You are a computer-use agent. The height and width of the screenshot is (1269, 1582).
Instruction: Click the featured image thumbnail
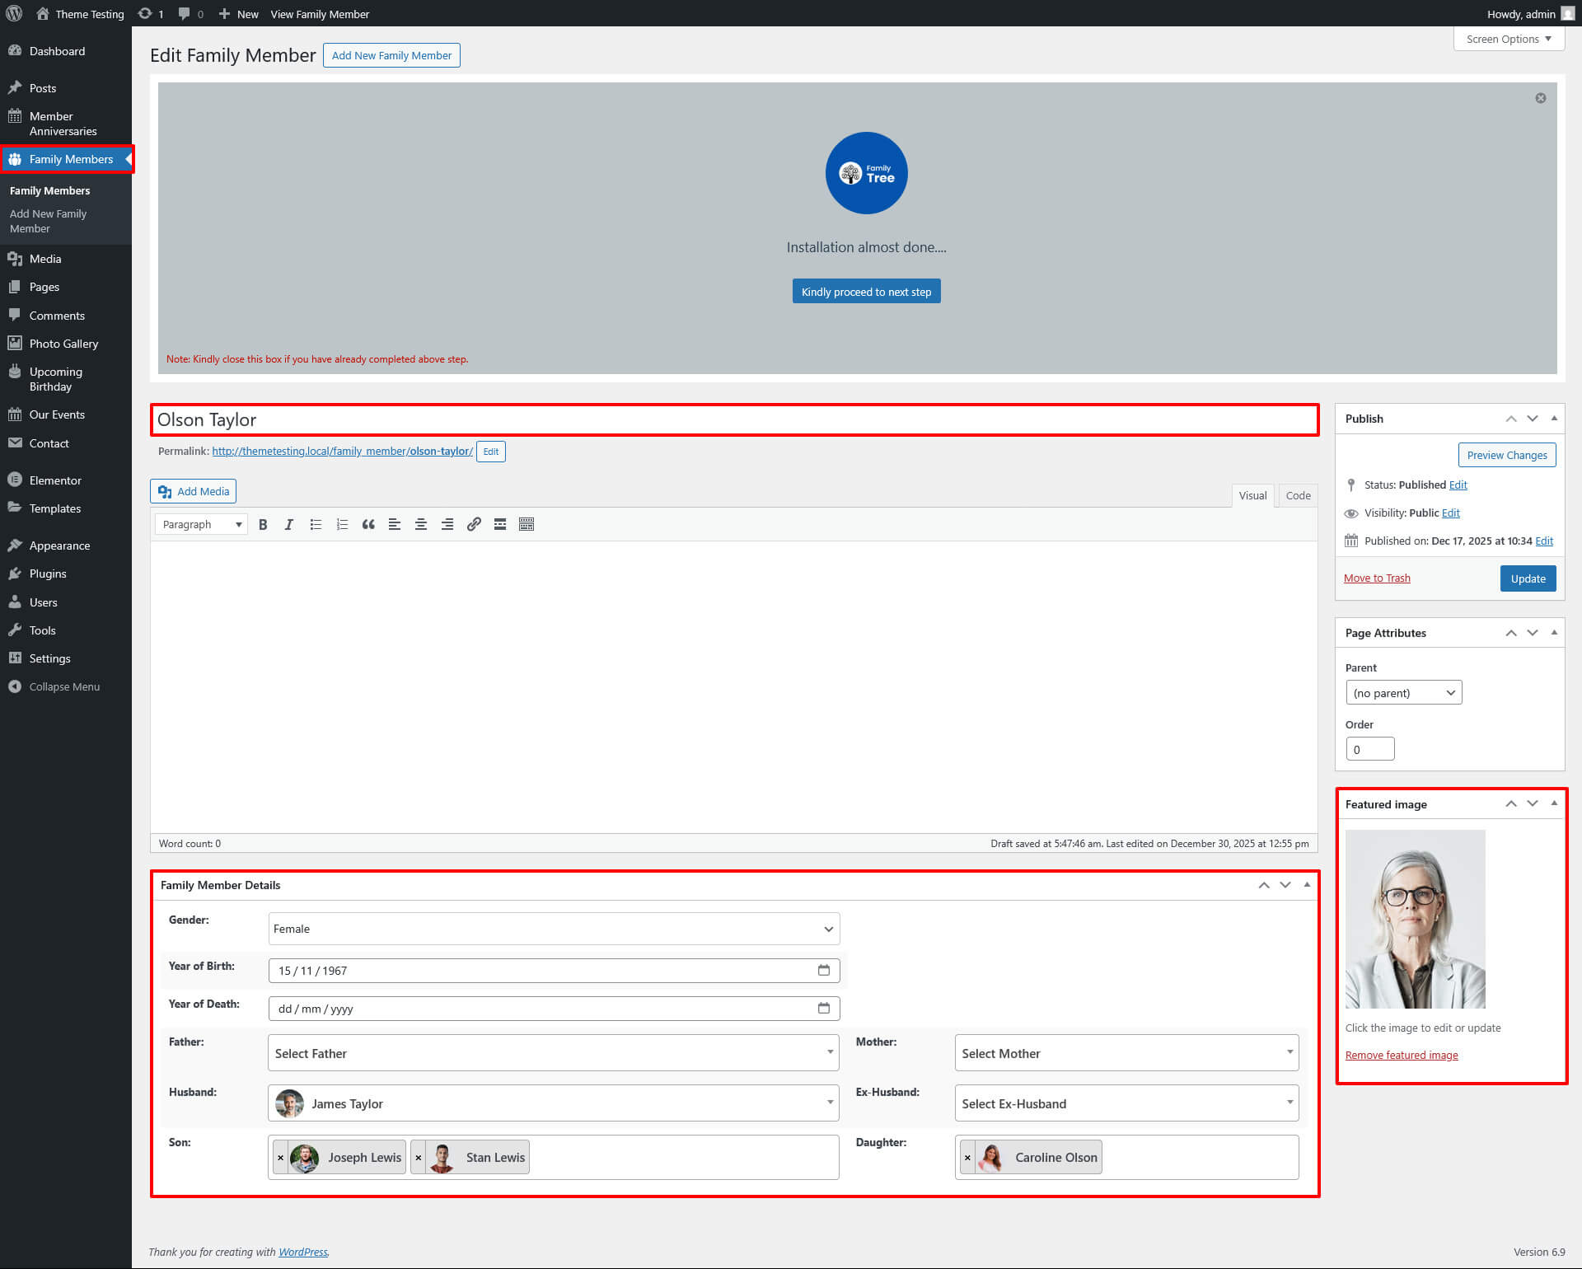pyautogui.click(x=1415, y=919)
